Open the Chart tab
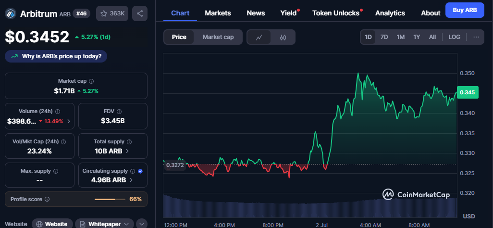Viewport: 493px width, 228px height. click(x=180, y=13)
